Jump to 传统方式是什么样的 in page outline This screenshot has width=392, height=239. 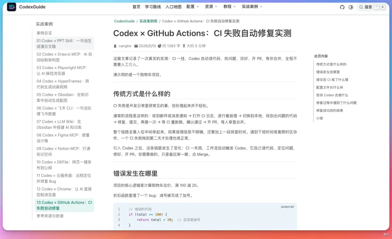331,64
